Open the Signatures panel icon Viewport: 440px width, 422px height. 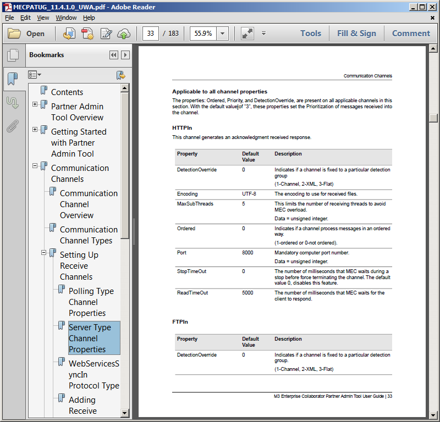[12, 102]
